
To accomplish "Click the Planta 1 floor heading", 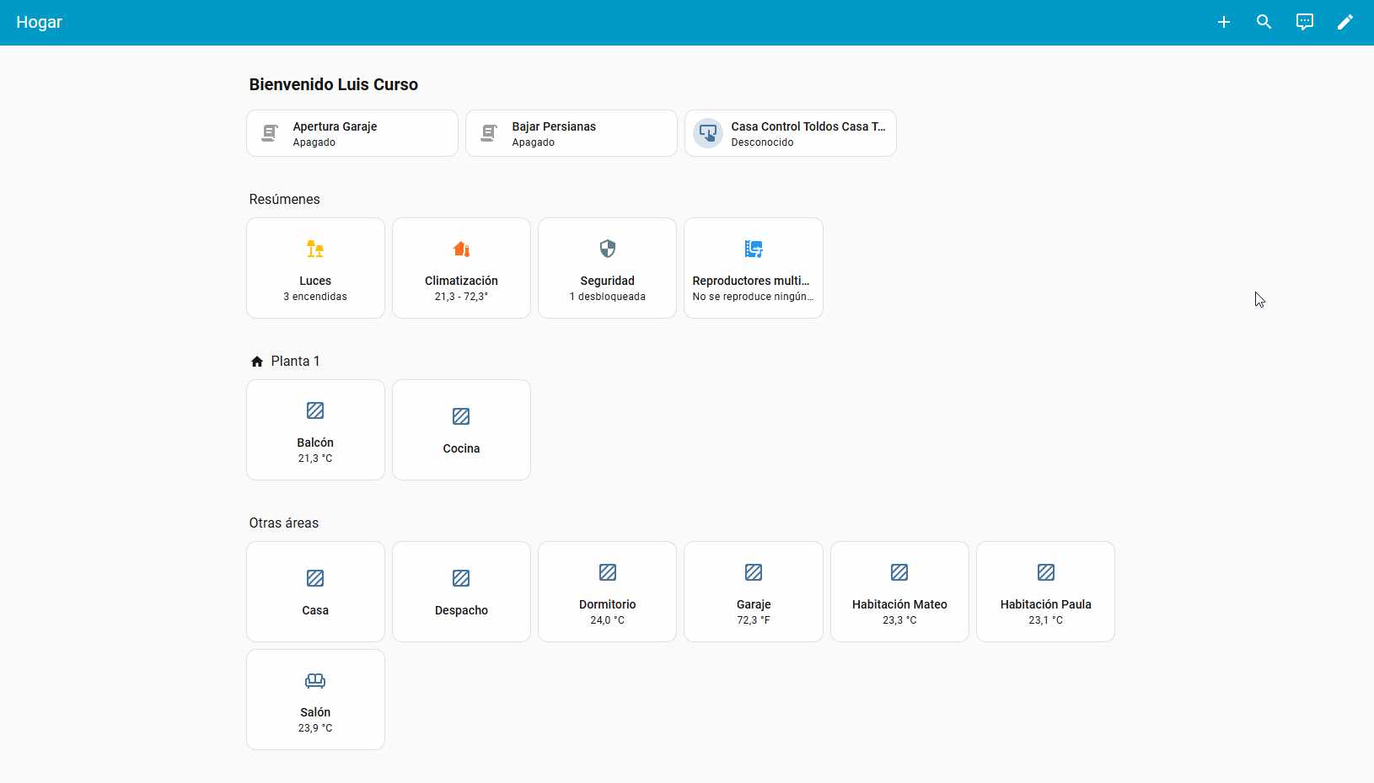I will [294, 361].
